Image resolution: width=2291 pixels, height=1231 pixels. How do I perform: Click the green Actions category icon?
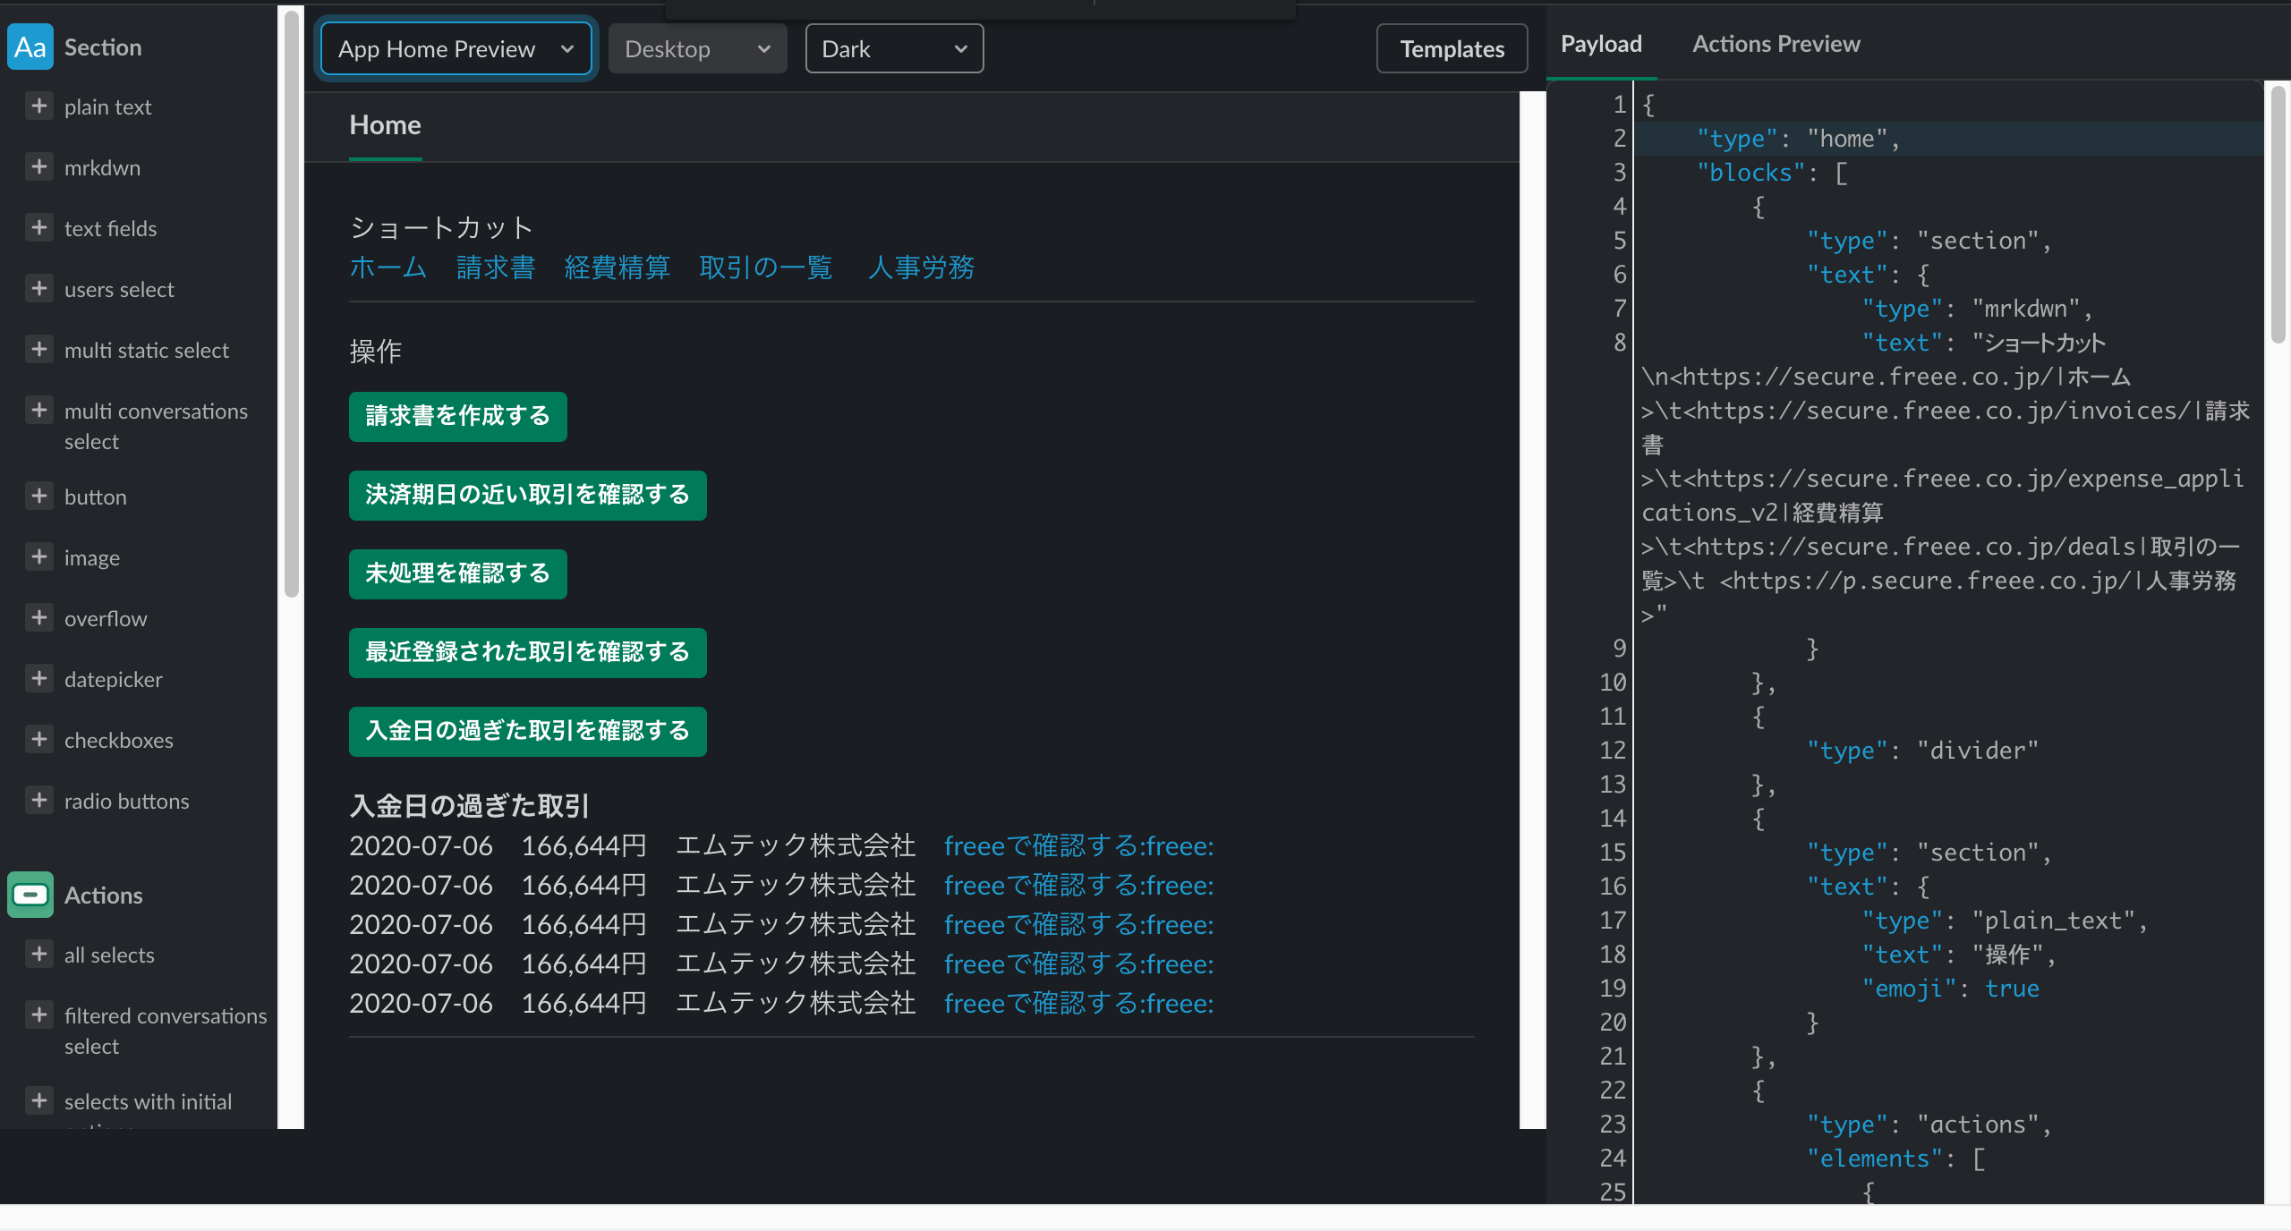(x=30, y=895)
